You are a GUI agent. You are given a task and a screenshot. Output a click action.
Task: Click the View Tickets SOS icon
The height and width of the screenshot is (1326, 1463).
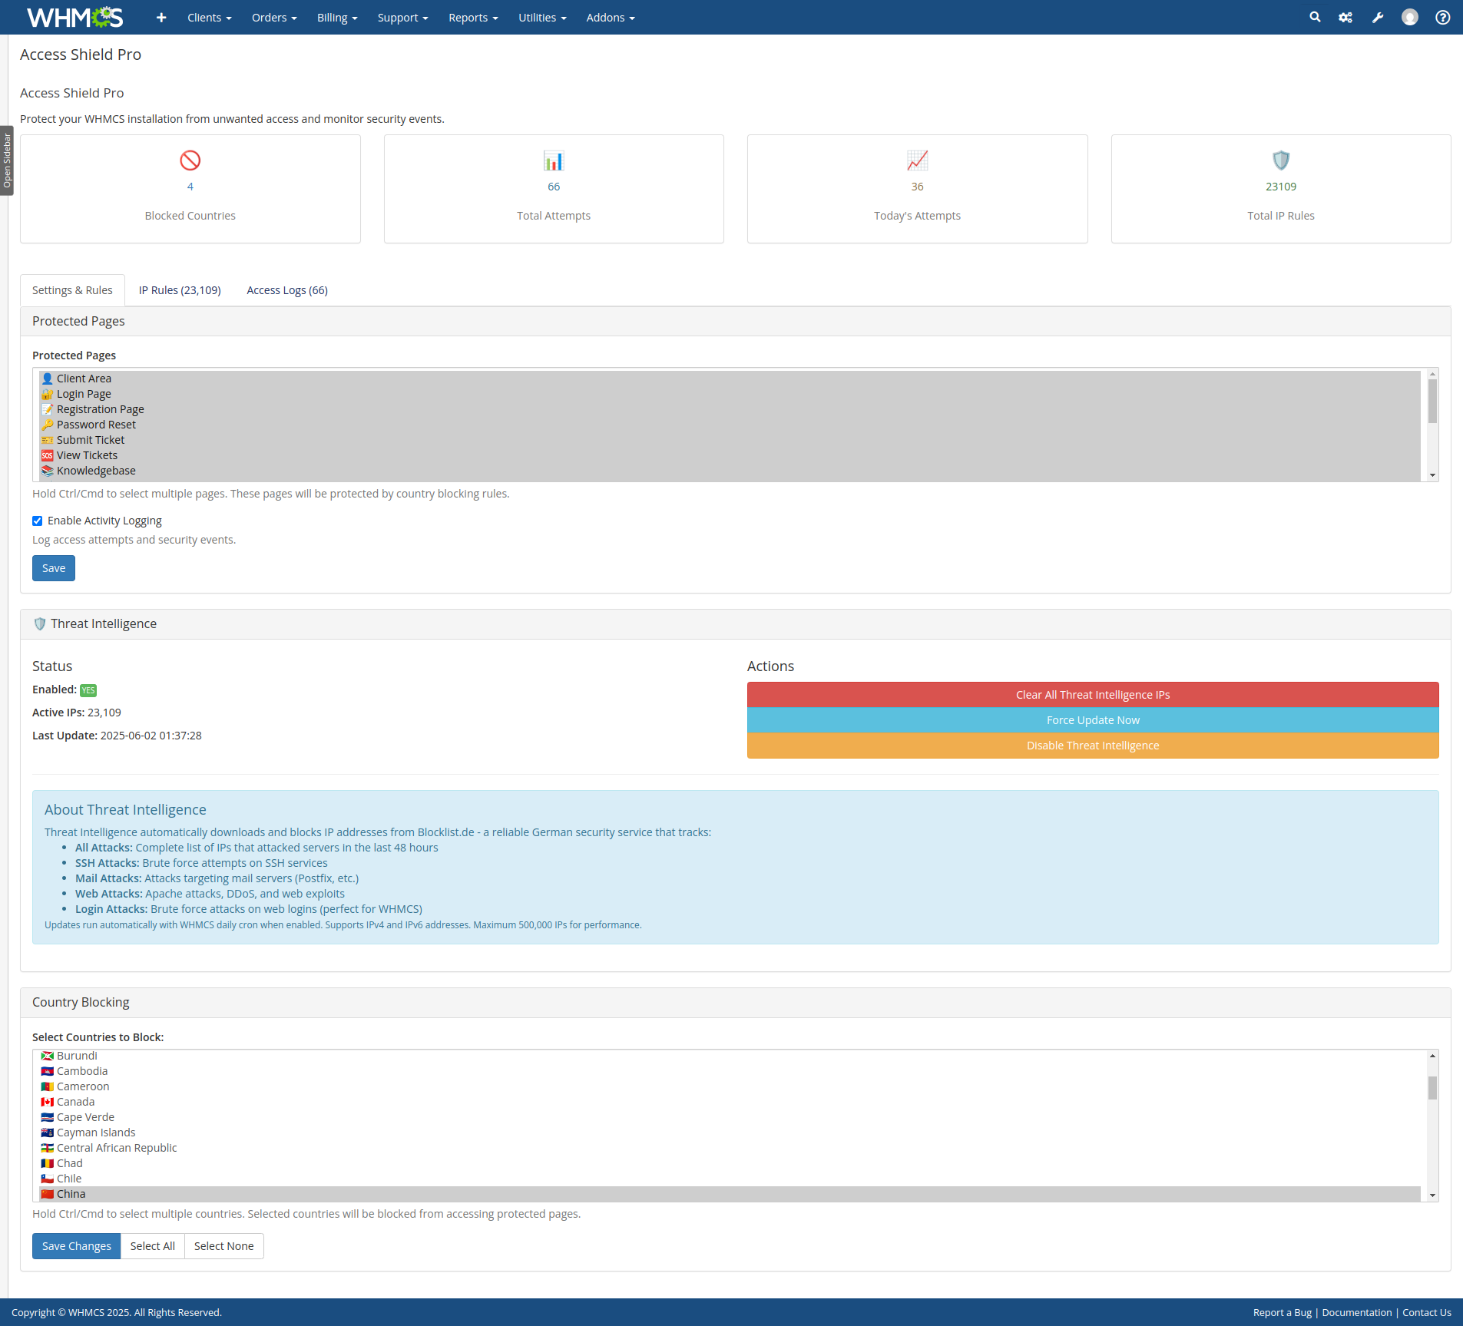point(48,455)
